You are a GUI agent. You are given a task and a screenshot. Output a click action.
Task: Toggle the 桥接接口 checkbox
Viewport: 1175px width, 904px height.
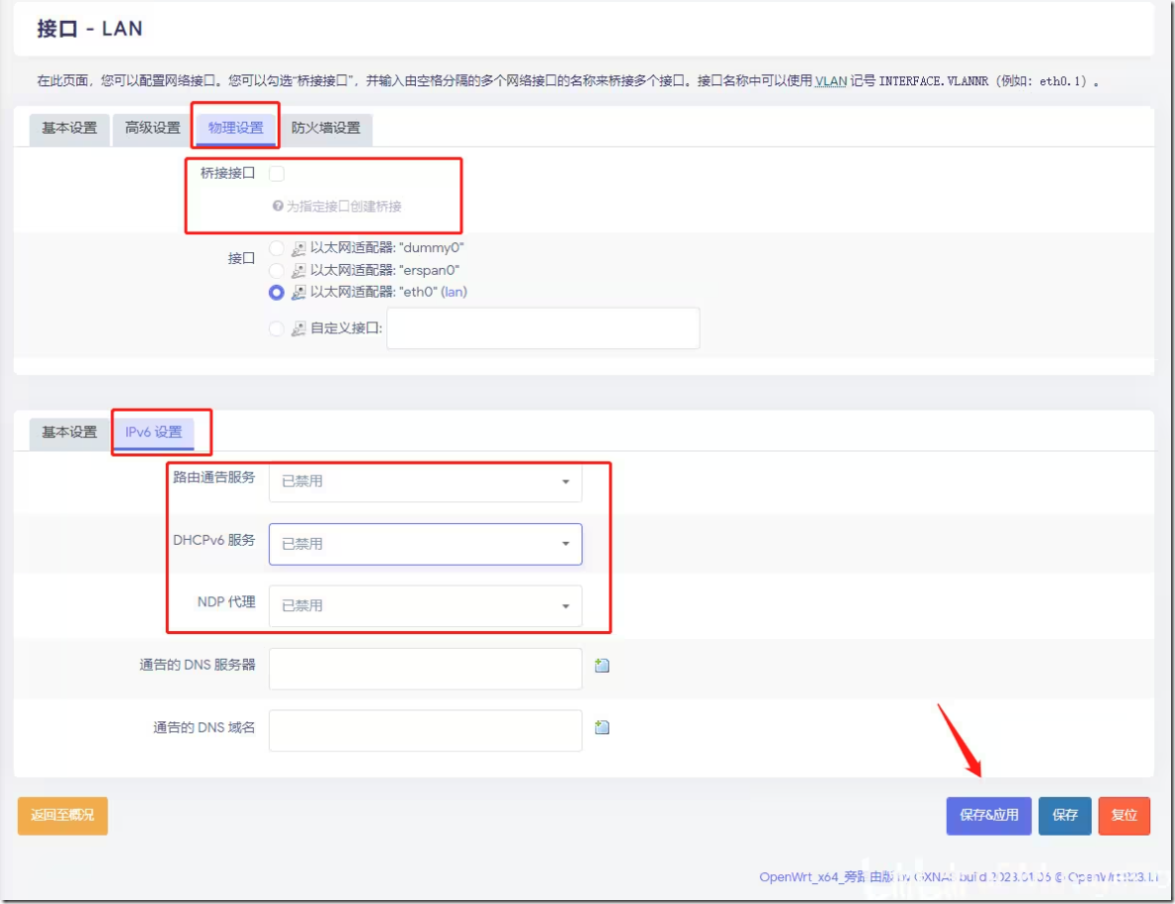pos(277,174)
